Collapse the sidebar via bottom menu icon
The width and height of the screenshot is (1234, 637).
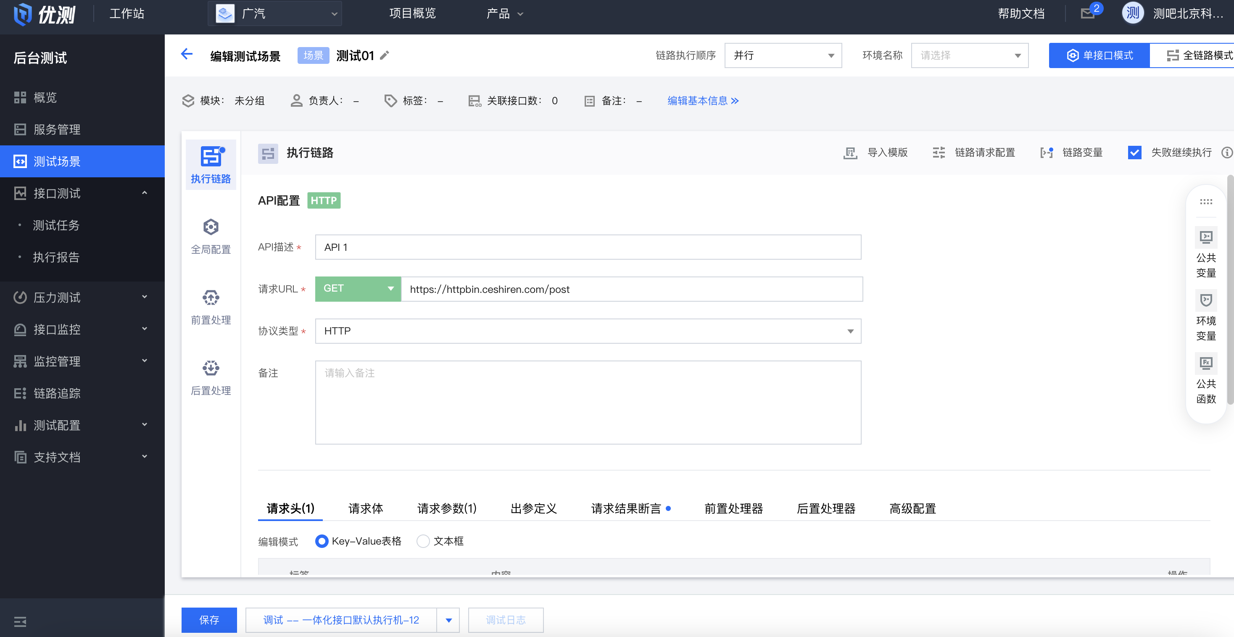tap(20, 622)
